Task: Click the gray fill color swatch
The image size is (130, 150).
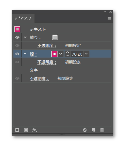Action: 55,37
